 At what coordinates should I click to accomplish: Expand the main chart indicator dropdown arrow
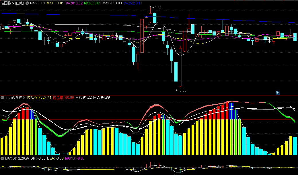[x=27, y=3]
